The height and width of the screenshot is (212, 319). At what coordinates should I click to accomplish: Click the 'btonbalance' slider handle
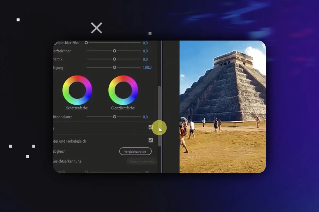[115, 117]
